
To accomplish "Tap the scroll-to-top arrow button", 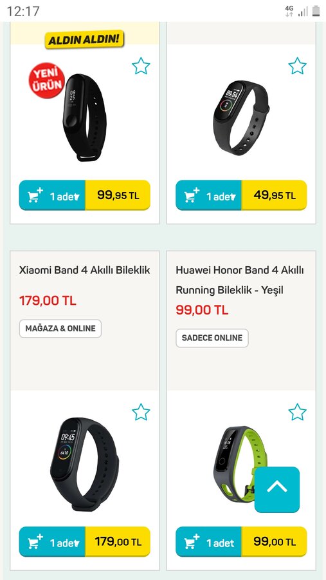I will coord(277,489).
